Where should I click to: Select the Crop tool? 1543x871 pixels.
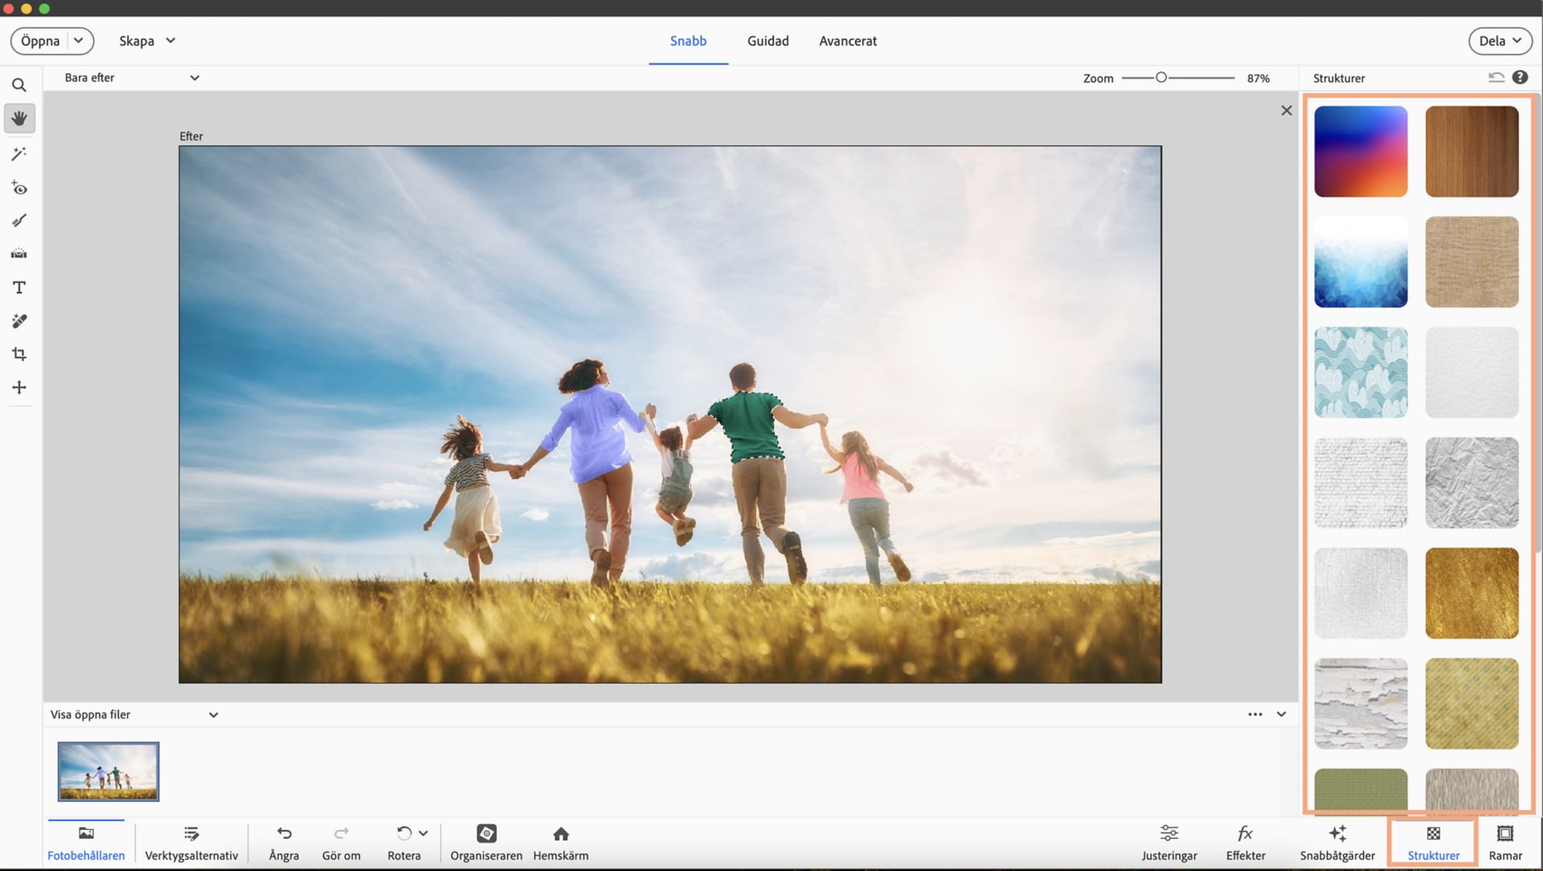click(x=19, y=354)
